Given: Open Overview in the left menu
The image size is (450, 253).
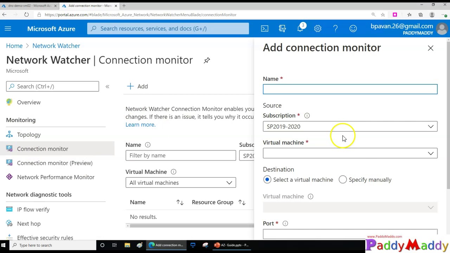Looking at the screenshot, I should point(29,102).
